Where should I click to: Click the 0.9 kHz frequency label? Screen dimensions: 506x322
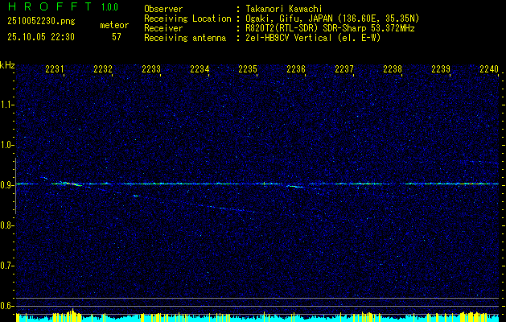point(6,185)
